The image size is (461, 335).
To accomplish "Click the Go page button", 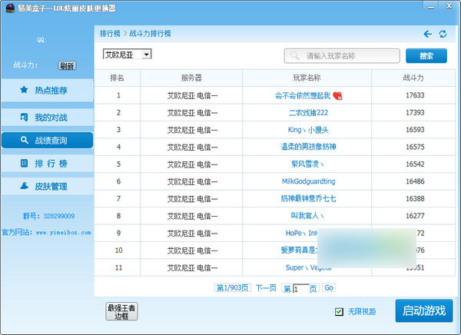I will (x=329, y=287).
